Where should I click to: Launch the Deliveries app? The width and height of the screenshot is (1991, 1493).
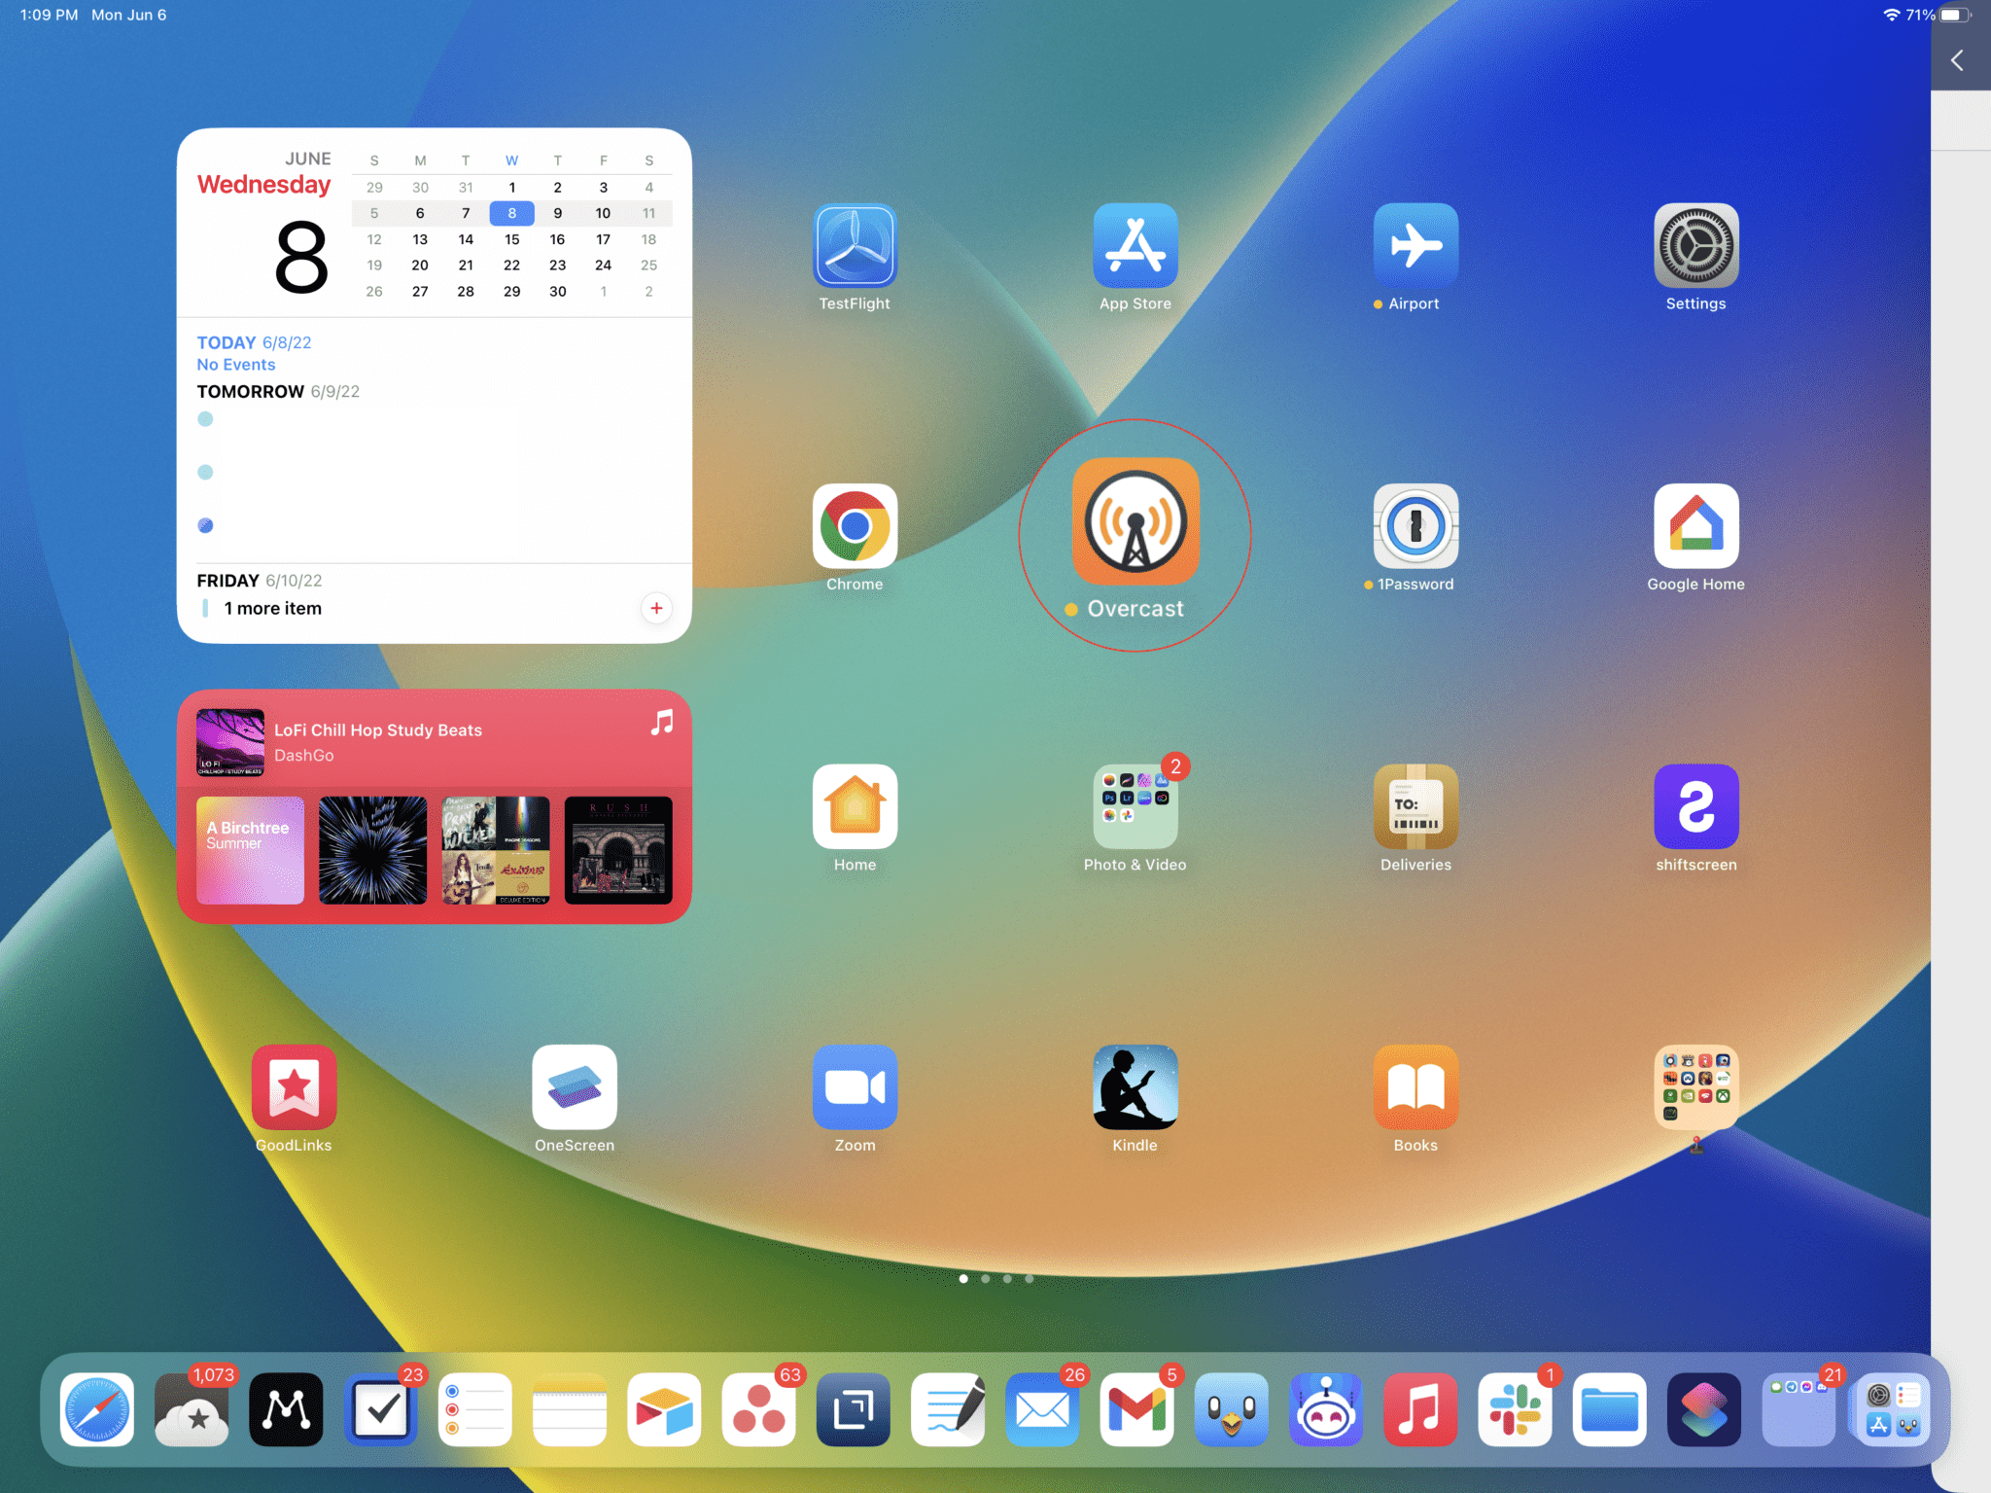(x=1415, y=807)
